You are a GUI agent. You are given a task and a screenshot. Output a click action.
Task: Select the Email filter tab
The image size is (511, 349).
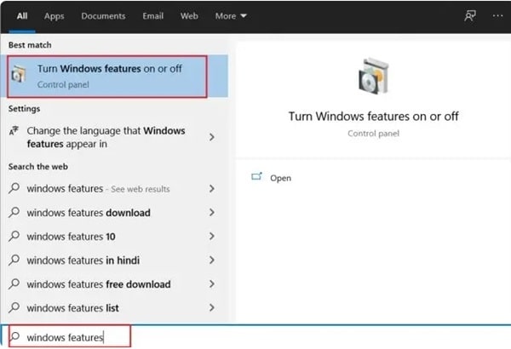(152, 15)
